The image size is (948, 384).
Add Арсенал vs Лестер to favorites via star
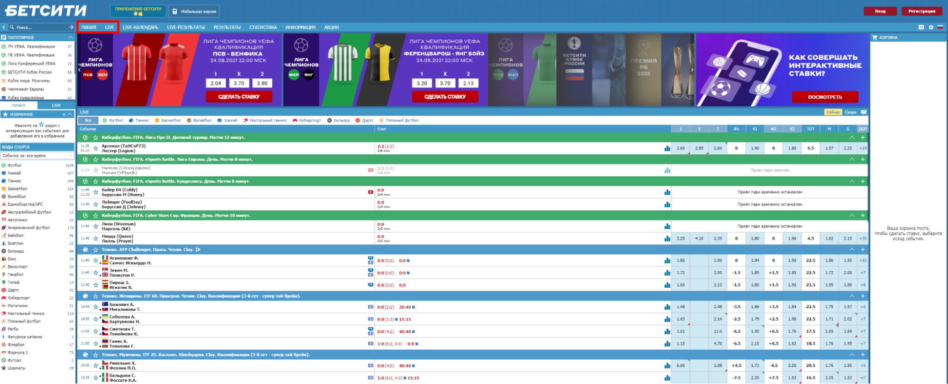[x=96, y=148]
